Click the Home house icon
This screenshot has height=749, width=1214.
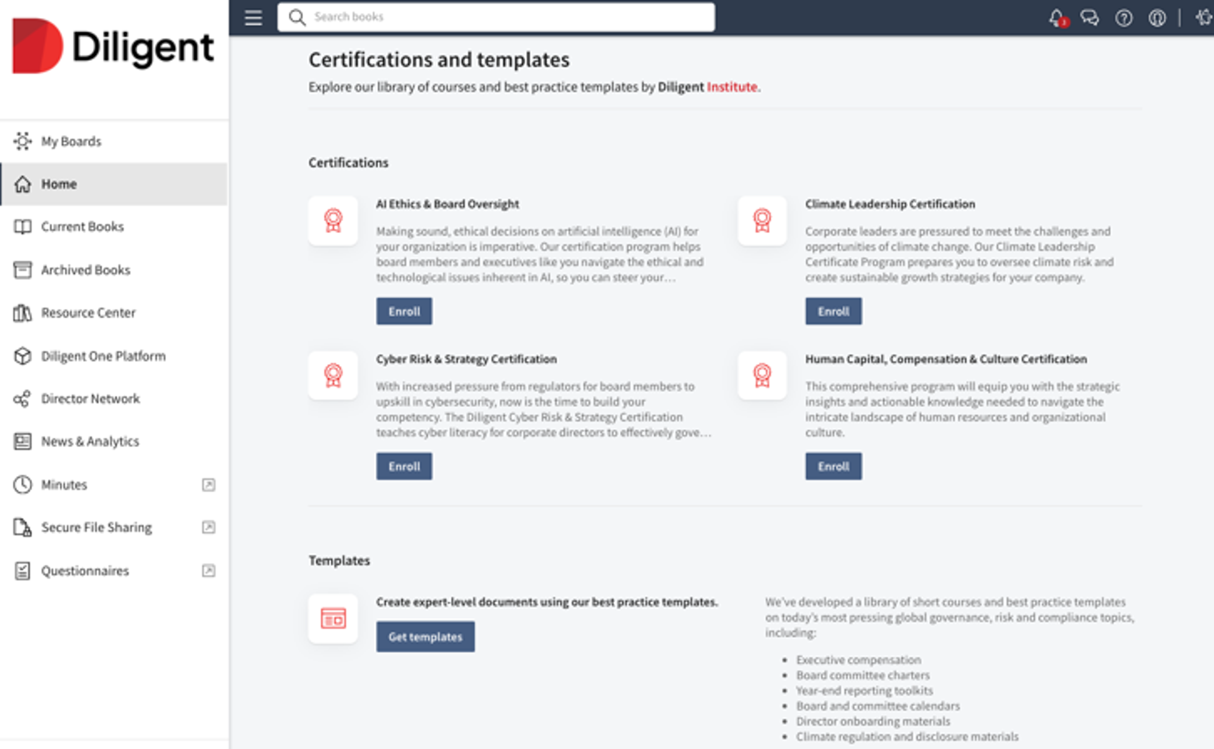click(x=22, y=184)
